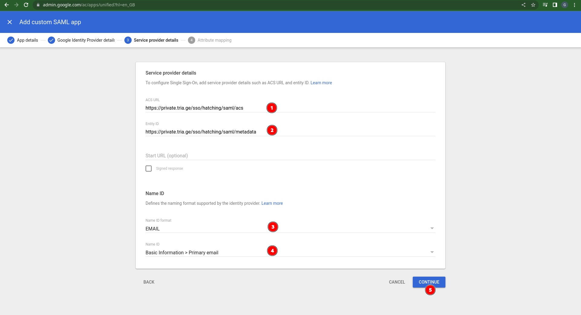Open the Chrome three-dot menu
Screen dimensions: 581x315
point(574,5)
